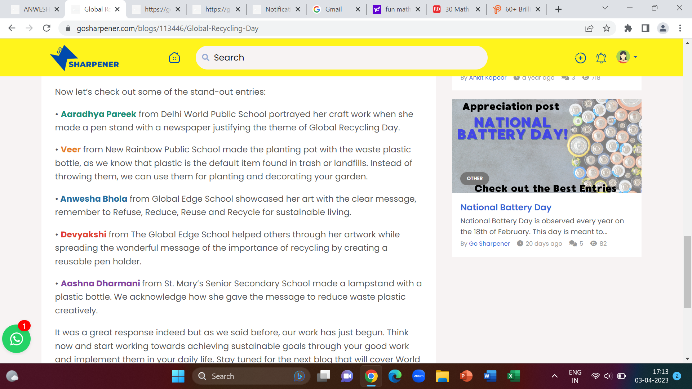The height and width of the screenshot is (389, 692).
Task: Show hidden system tray icons
Action: coord(555,376)
